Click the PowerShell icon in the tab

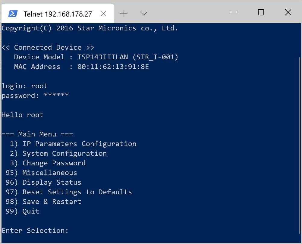click(13, 14)
